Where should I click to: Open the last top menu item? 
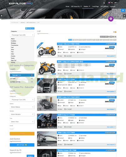[113, 6]
